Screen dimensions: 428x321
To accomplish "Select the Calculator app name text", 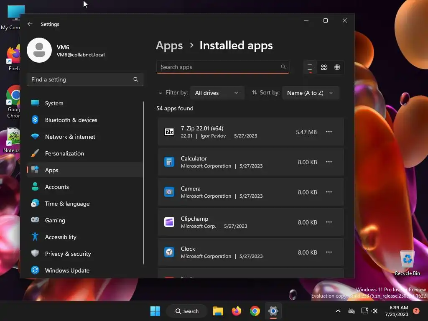I will (x=194, y=158).
